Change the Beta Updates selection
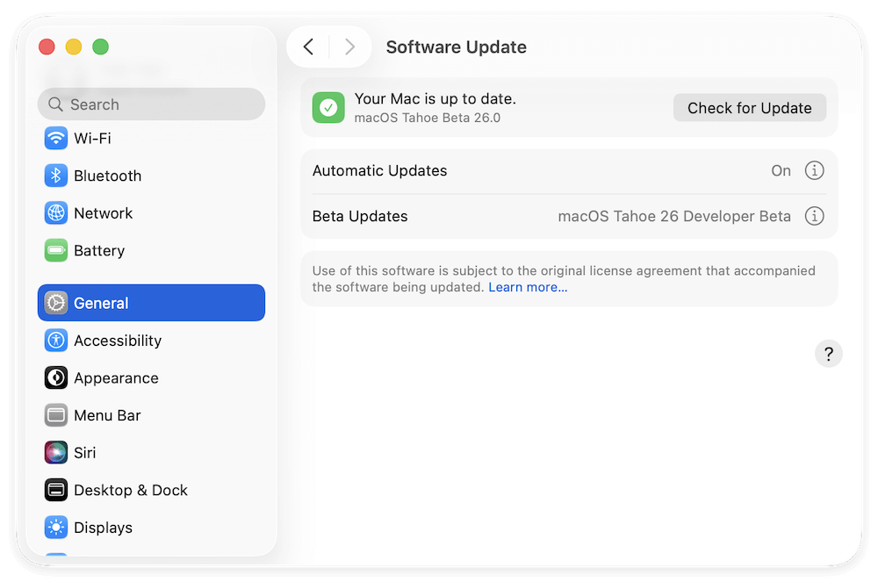This screenshot has height=582, width=878. point(673,216)
